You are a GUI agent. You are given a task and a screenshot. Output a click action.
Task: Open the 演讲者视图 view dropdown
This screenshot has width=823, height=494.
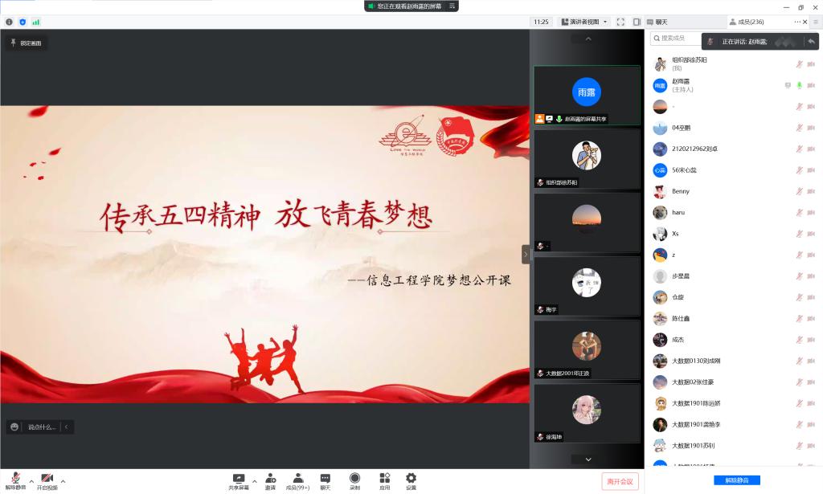point(584,22)
